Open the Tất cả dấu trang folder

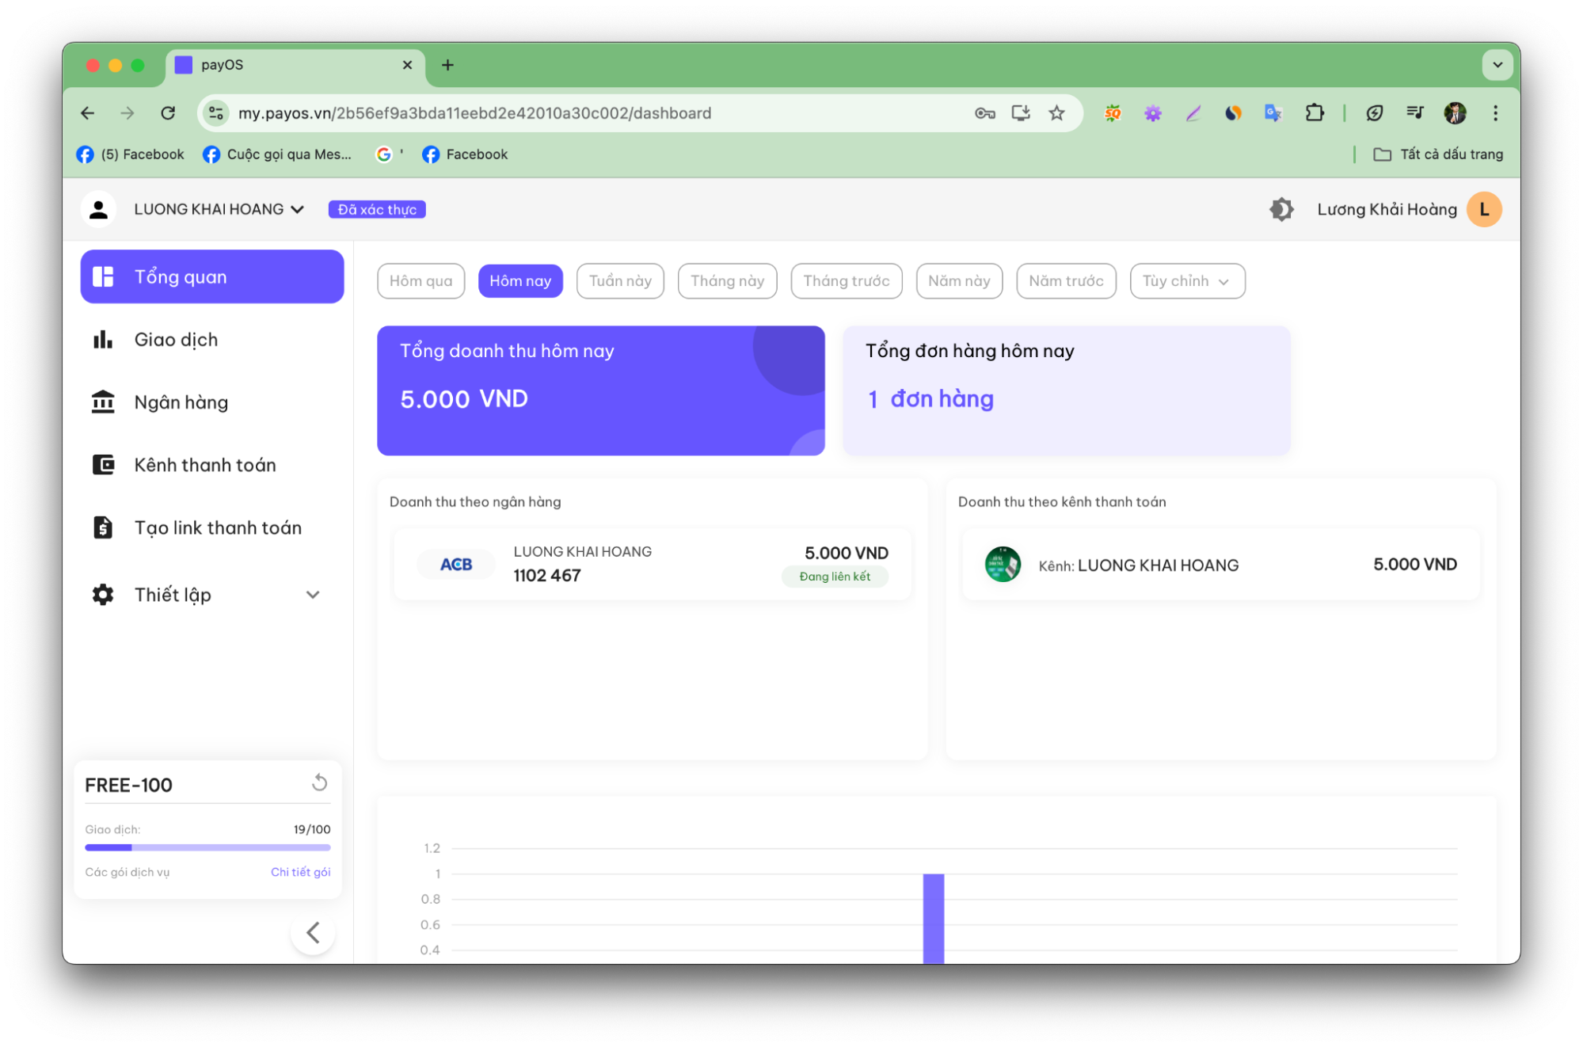tap(1438, 154)
